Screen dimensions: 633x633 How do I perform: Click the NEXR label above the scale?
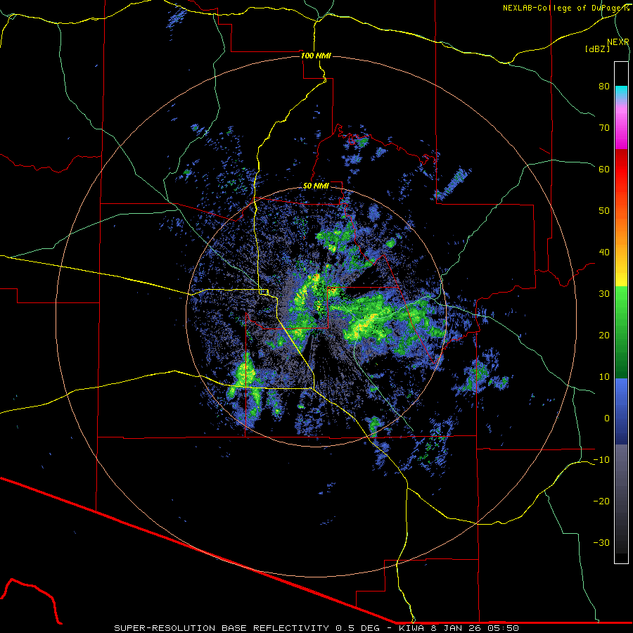[618, 42]
